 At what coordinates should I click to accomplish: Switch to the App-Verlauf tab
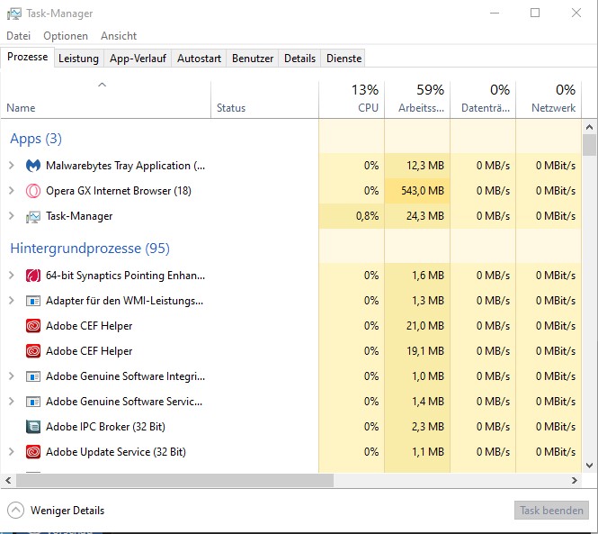pyautogui.click(x=138, y=59)
